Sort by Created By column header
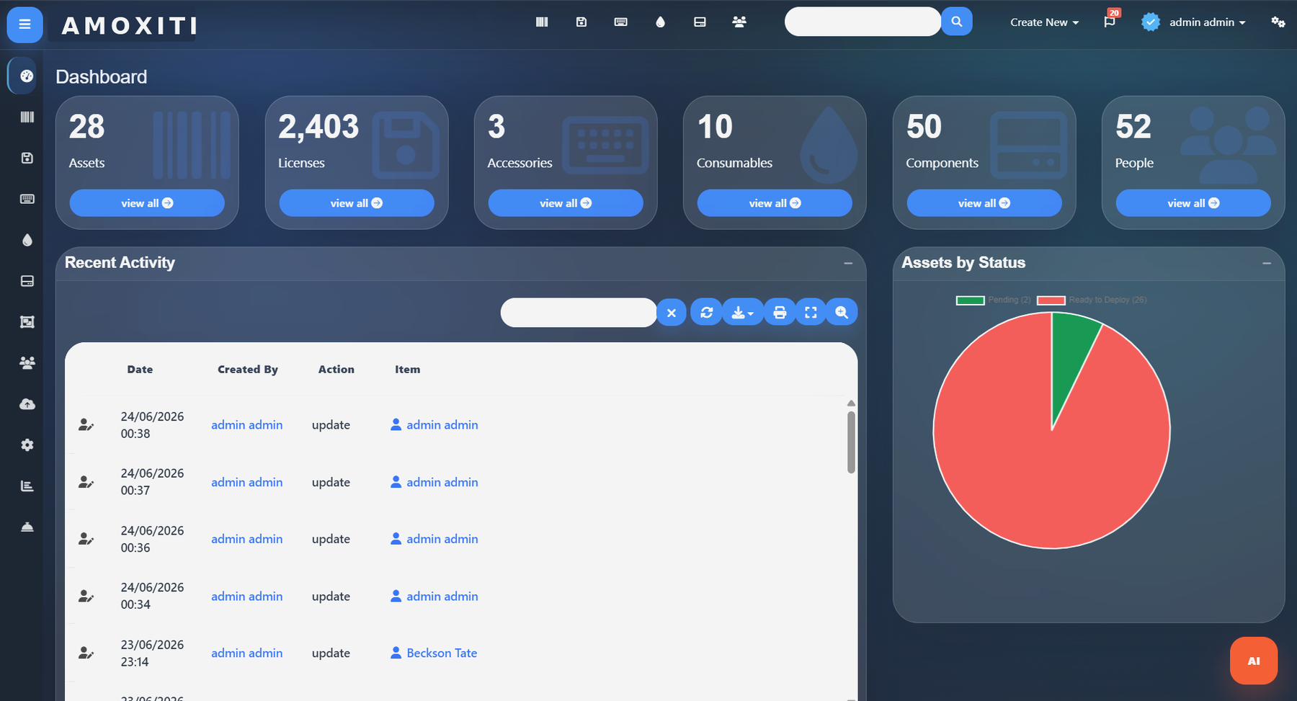 248,370
